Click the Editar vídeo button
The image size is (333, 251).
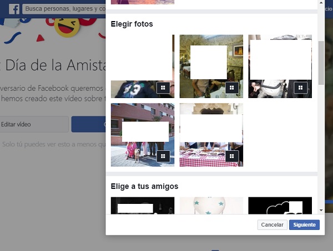pos(33,124)
